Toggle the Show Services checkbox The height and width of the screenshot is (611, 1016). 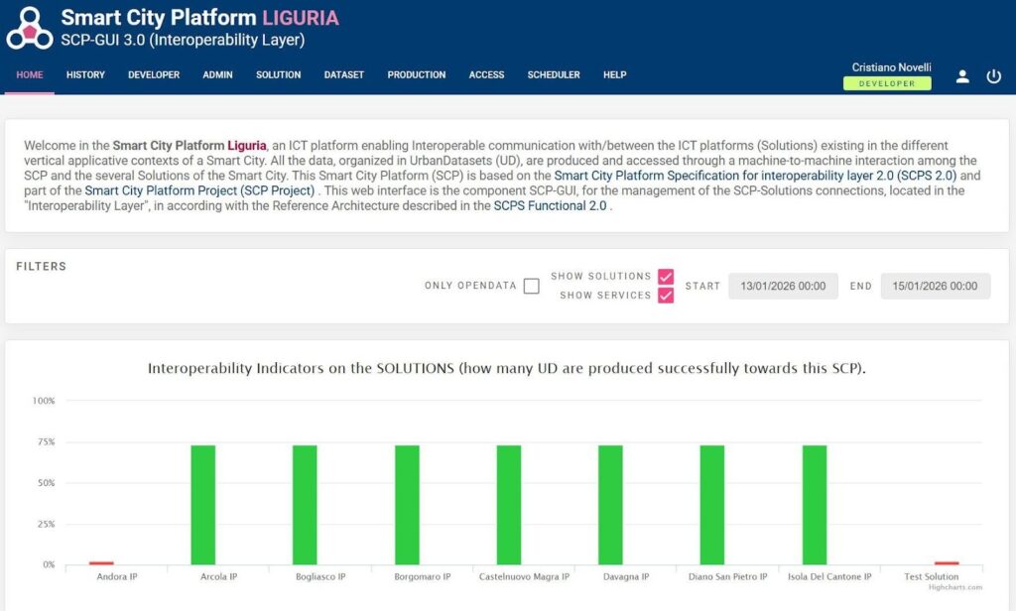point(666,295)
